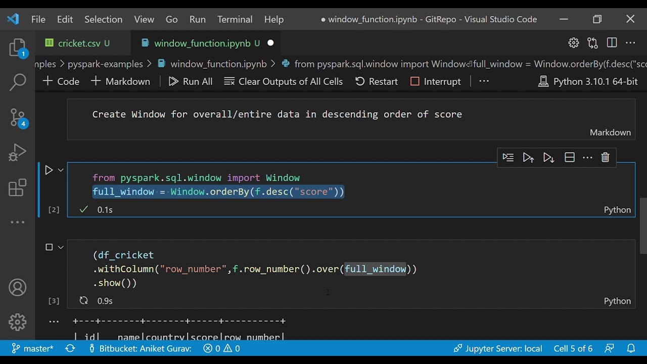Open the Manage gear in activity bar
The width and height of the screenshot is (647, 364).
pos(18,322)
